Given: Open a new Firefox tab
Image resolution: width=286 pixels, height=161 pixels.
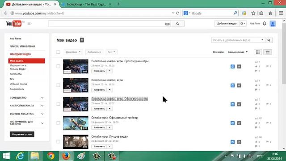Looking at the screenshot, I should tap(118, 4).
